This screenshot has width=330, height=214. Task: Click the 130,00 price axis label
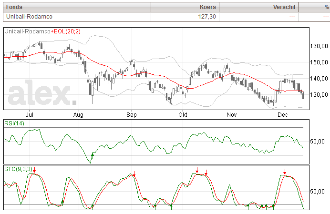319,95
